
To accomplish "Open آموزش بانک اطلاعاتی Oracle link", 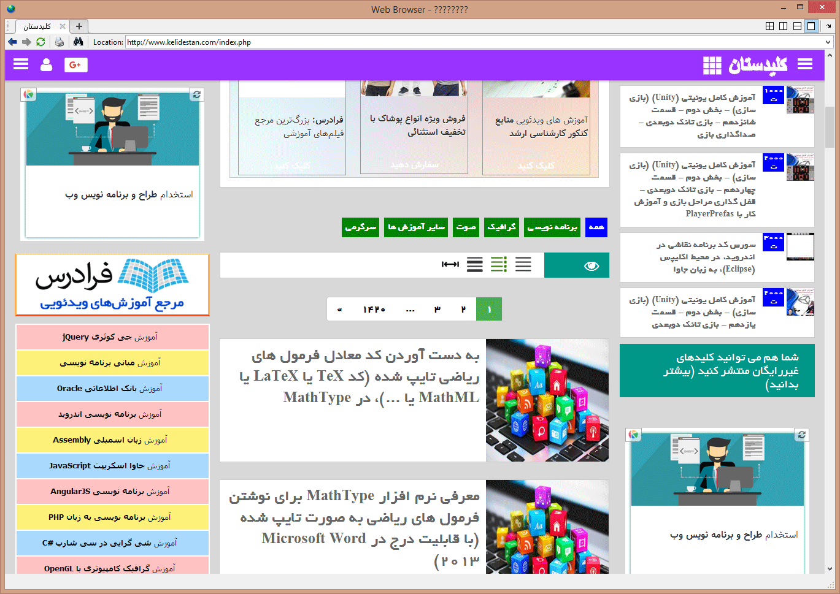I will pos(112,389).
